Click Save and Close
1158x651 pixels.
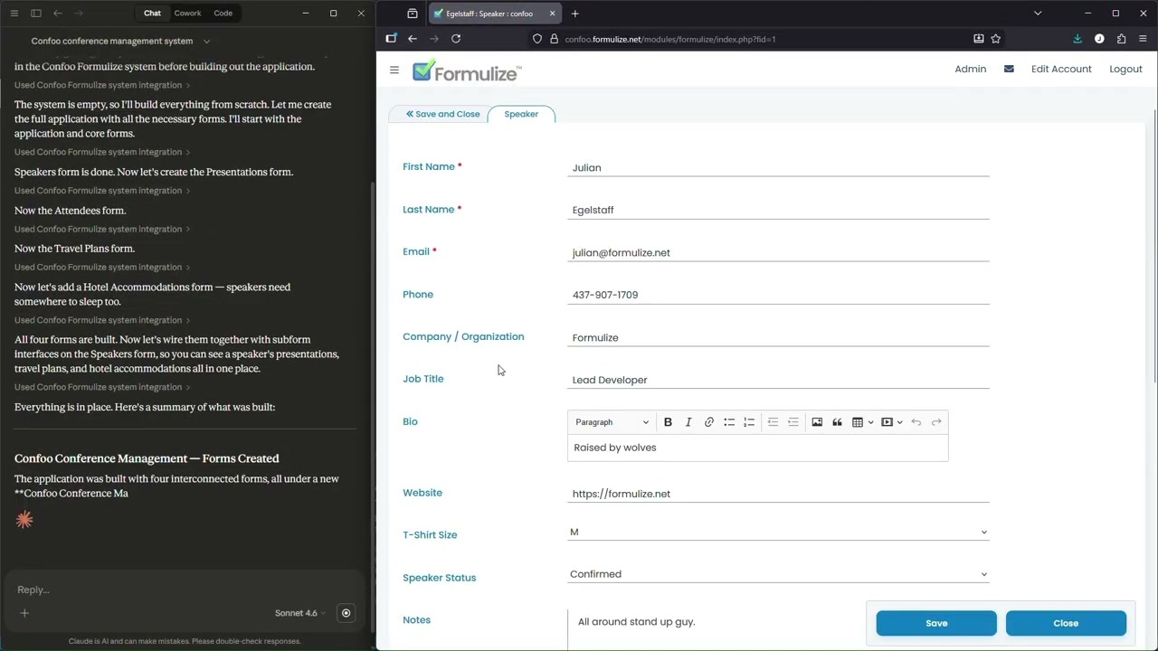(442, 114)
